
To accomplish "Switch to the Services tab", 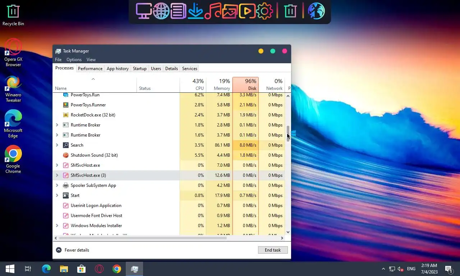I will (190, 69).
